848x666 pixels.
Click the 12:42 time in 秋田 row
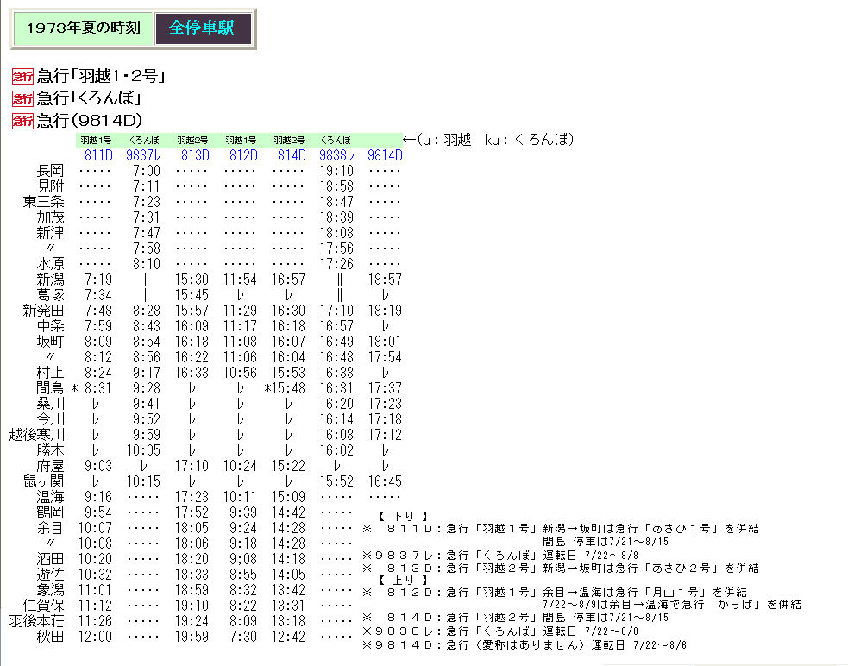click(288, 638)
